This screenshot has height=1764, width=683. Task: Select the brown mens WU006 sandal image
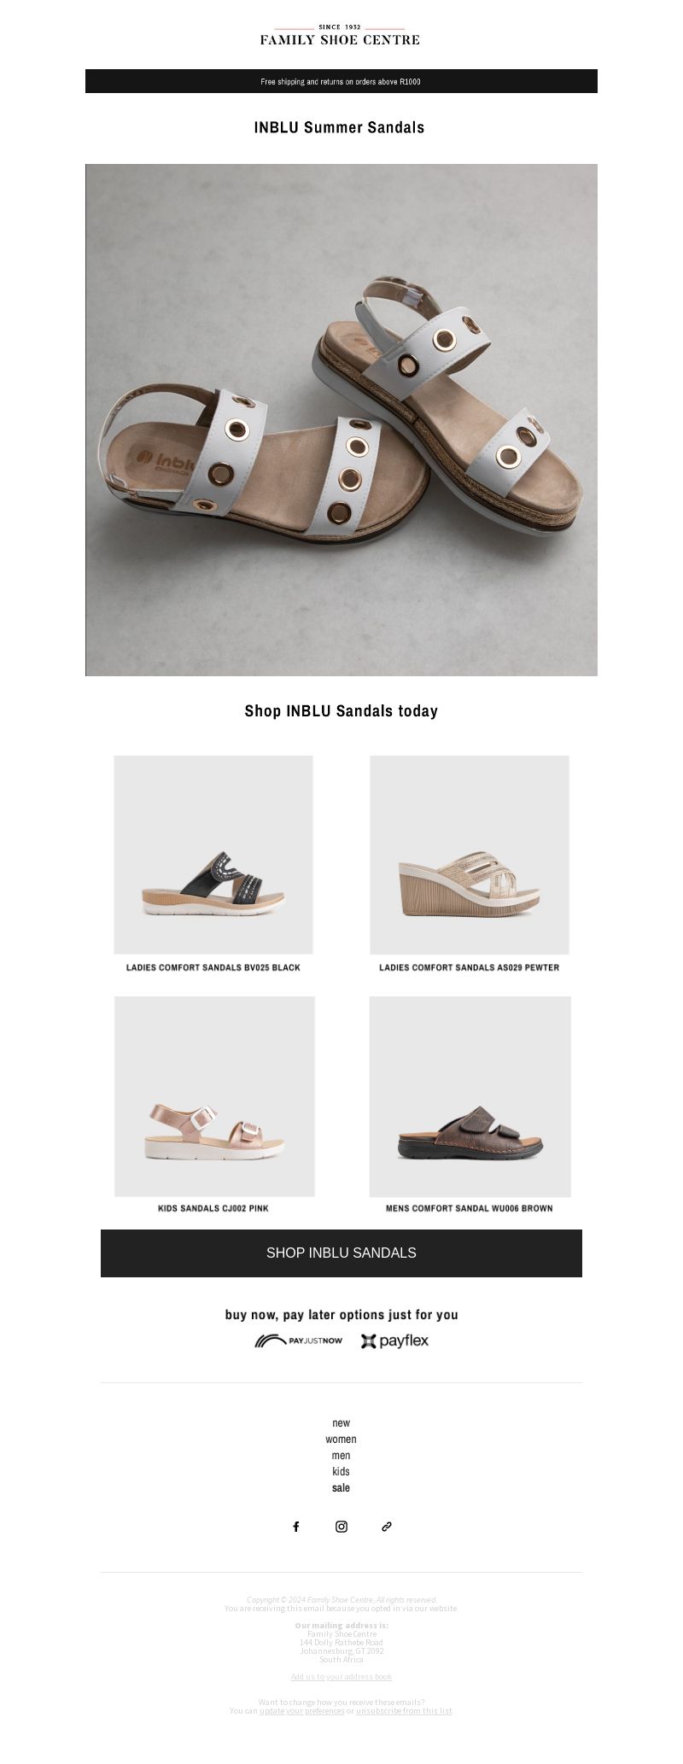point(470,1096)
